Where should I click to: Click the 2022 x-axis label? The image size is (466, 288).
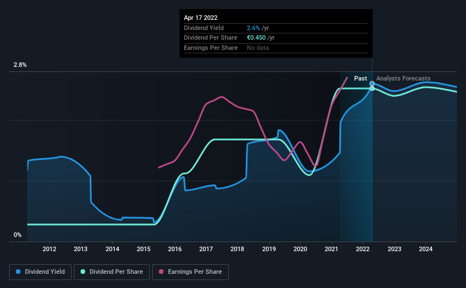[x=363, y=249]
